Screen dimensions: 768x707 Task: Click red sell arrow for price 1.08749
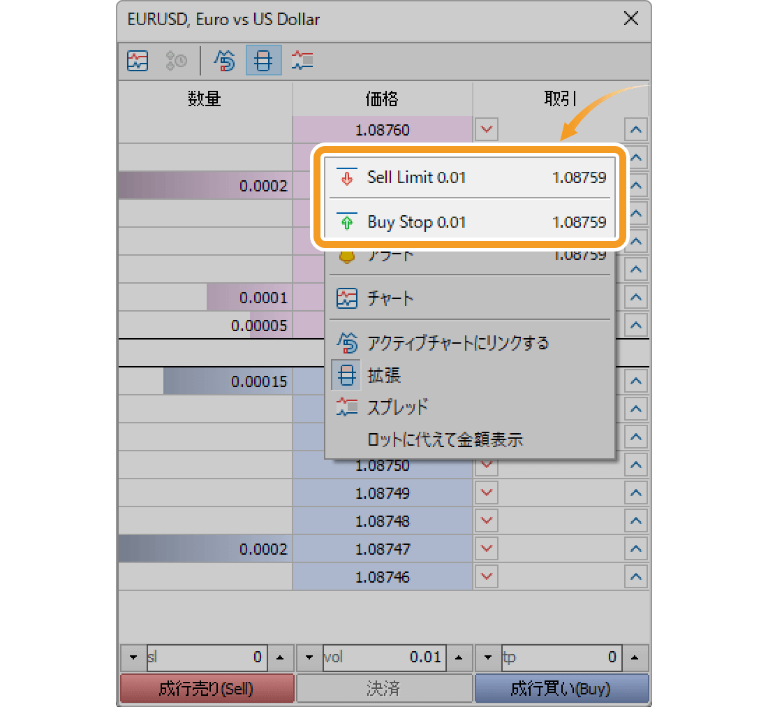487,493
